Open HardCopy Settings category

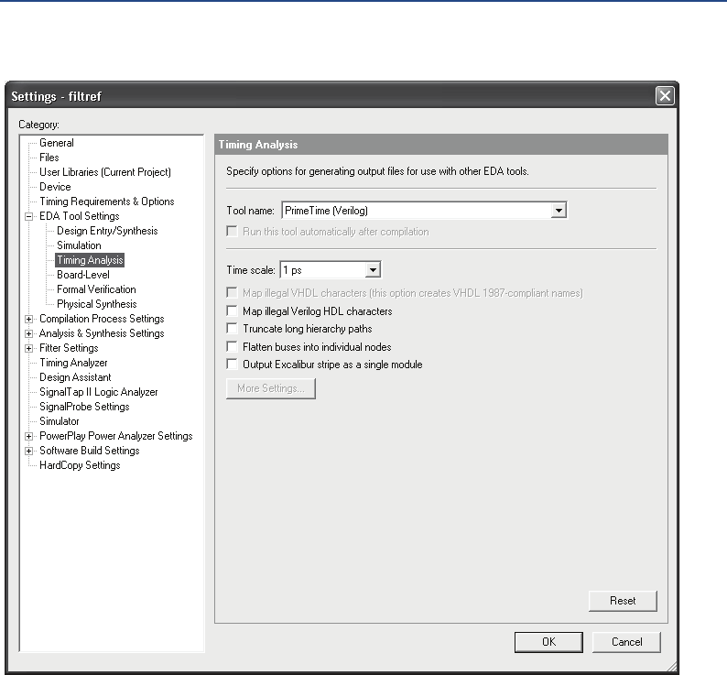point(80,465)
